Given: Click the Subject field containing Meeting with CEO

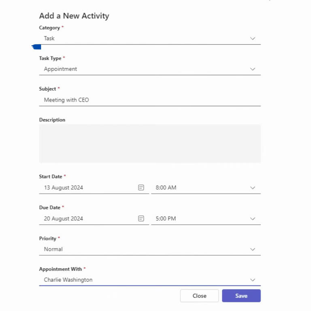Looking at the screenshot, I should click(150, 100).
